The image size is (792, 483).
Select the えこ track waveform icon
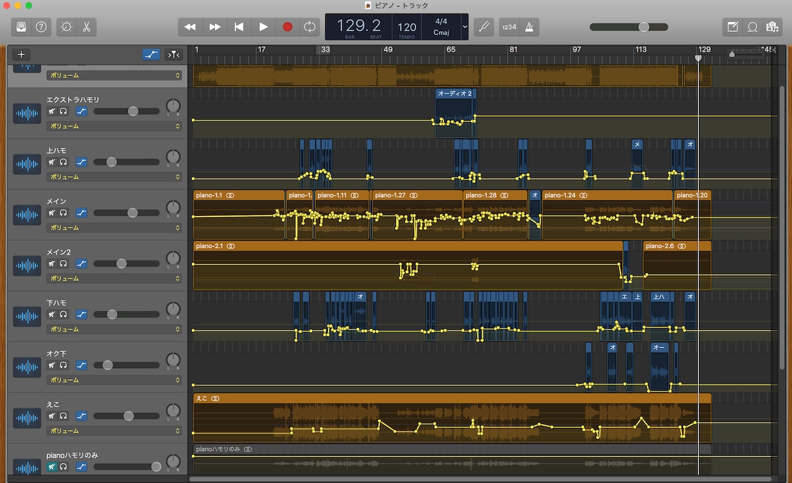click(x=27, y=418)
